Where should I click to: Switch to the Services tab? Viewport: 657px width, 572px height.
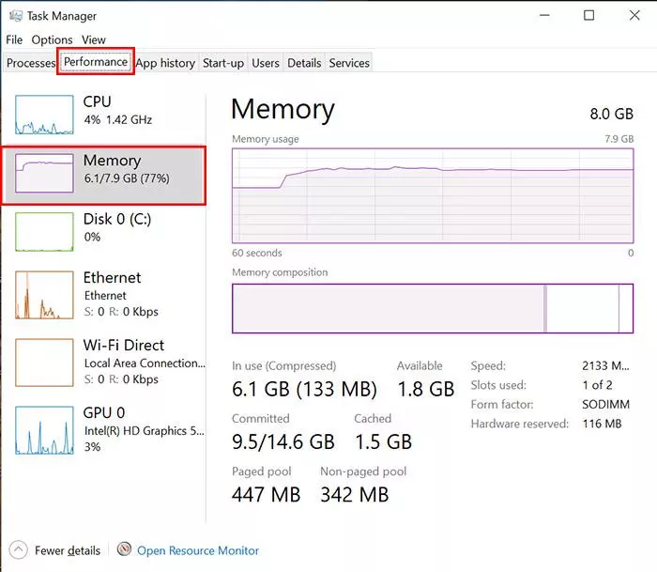coord(349,63)
